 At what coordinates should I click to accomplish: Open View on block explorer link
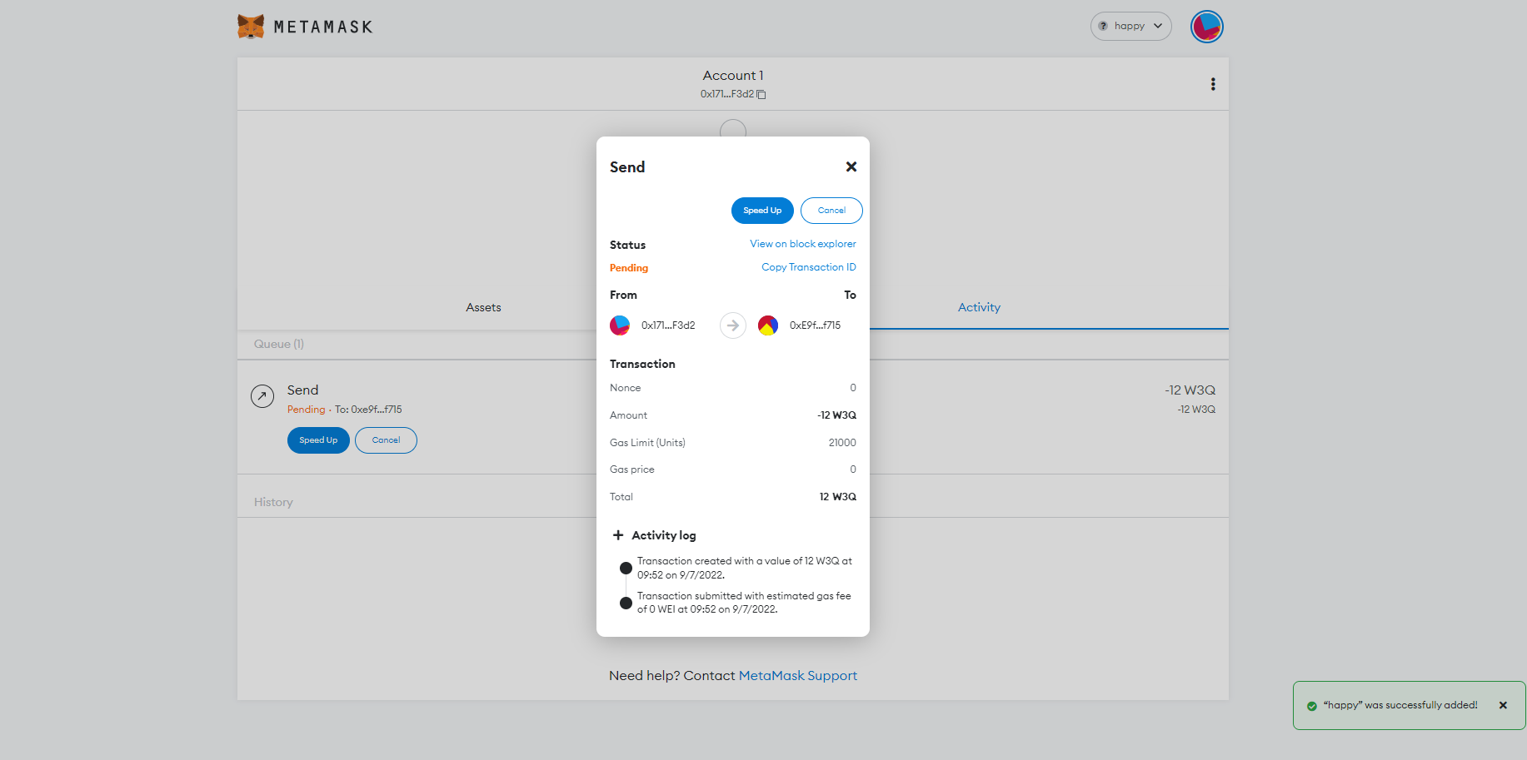[x=802, y=244]
